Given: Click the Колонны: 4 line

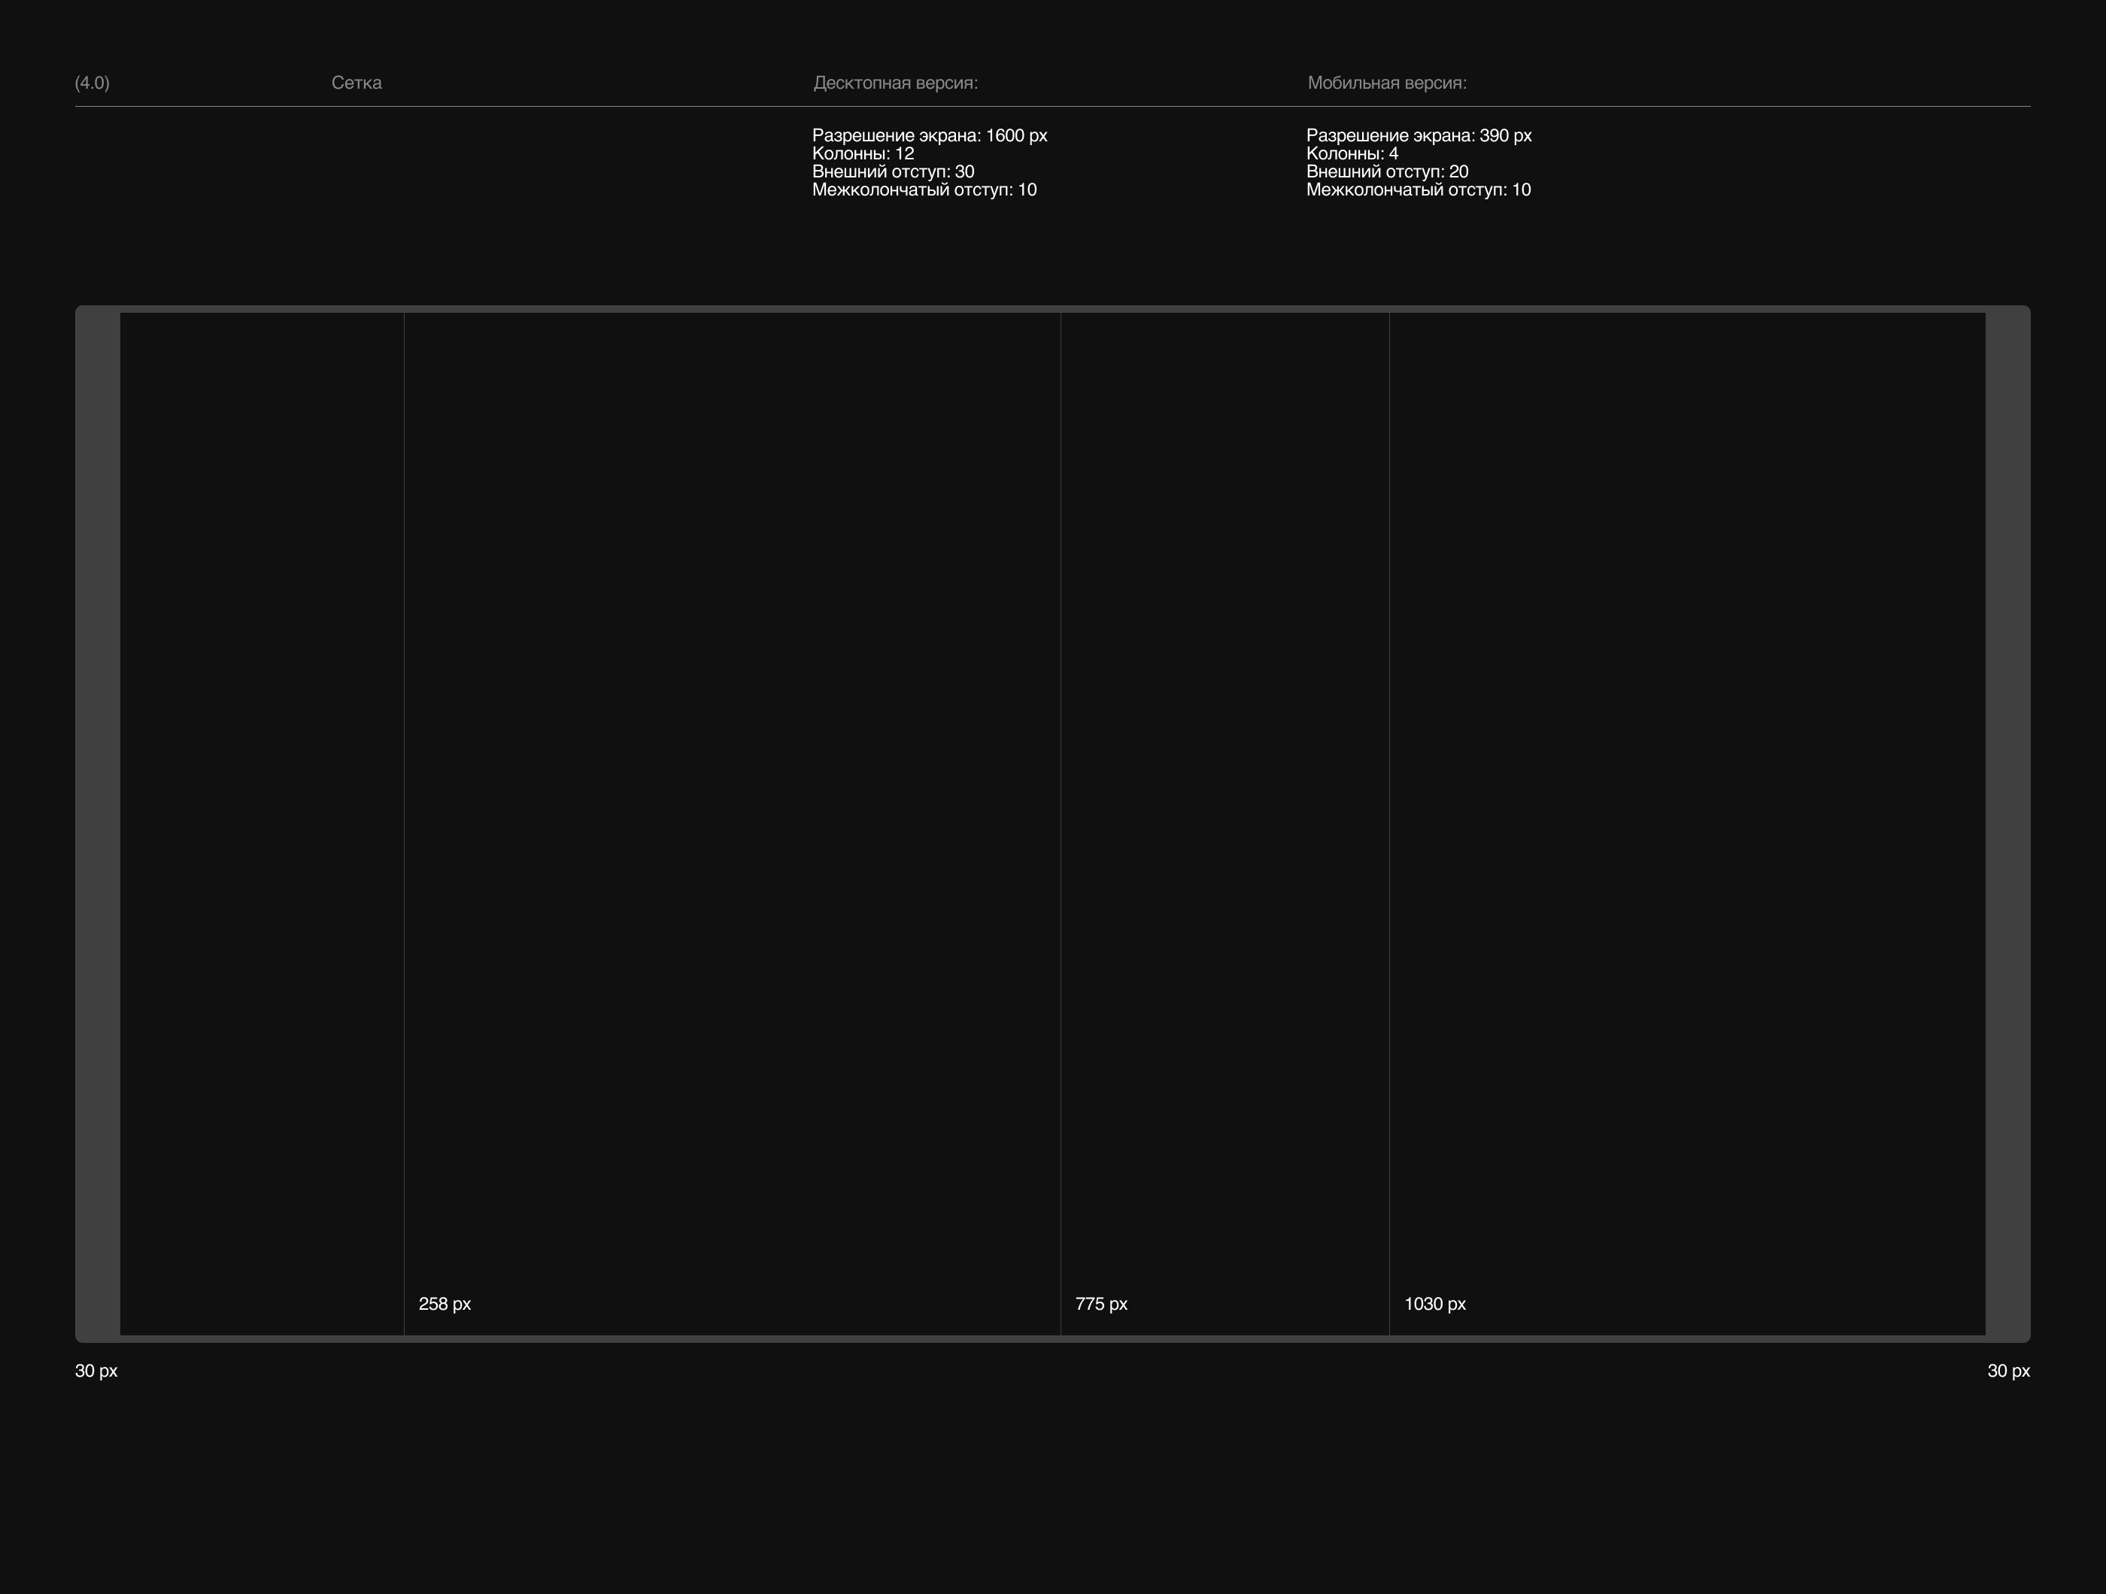Looking at the screenshot, I should pyautogui.click(x=1352, y=153).
